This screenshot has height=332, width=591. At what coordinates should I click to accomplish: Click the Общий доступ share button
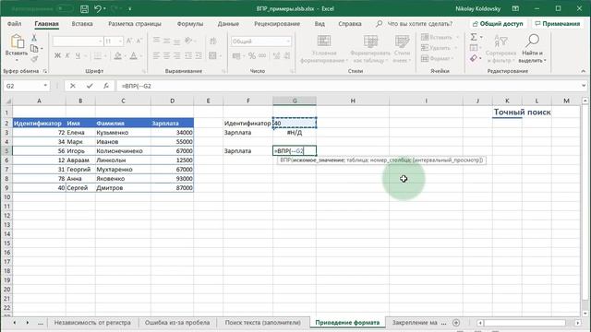point(498,24)
